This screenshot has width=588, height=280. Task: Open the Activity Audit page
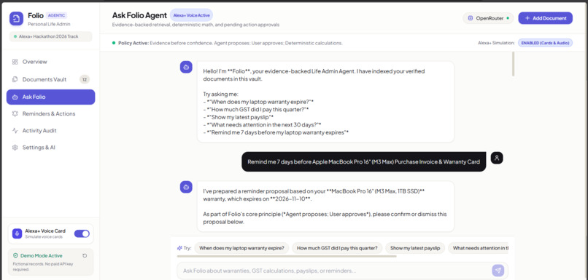coord(50,130)
